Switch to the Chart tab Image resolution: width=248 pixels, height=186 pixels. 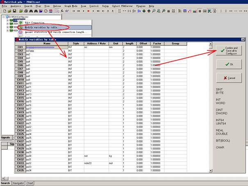pyautogui.click(x=30, y=183)
